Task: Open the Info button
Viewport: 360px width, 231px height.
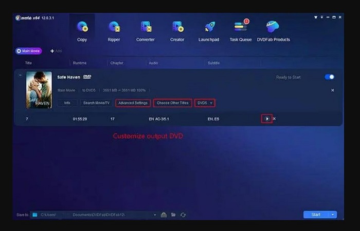Action: [67, 103]
